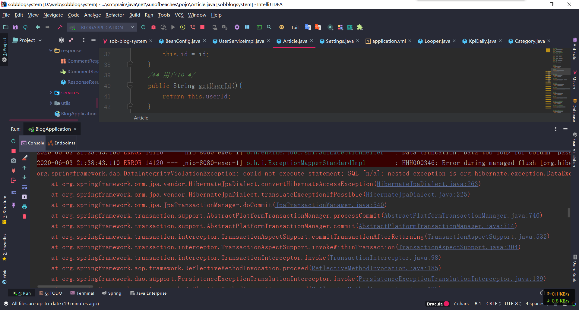The image size is (579, 310).
Task: Toggle the Database tool window
Action: tap(575, 110)
